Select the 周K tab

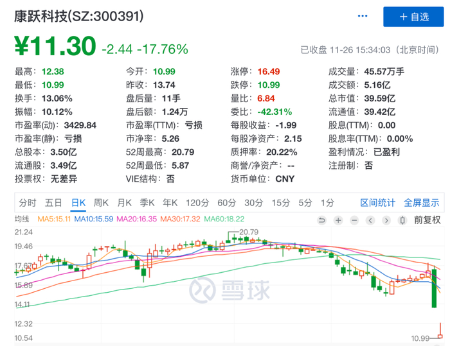[x=101, y=203]
